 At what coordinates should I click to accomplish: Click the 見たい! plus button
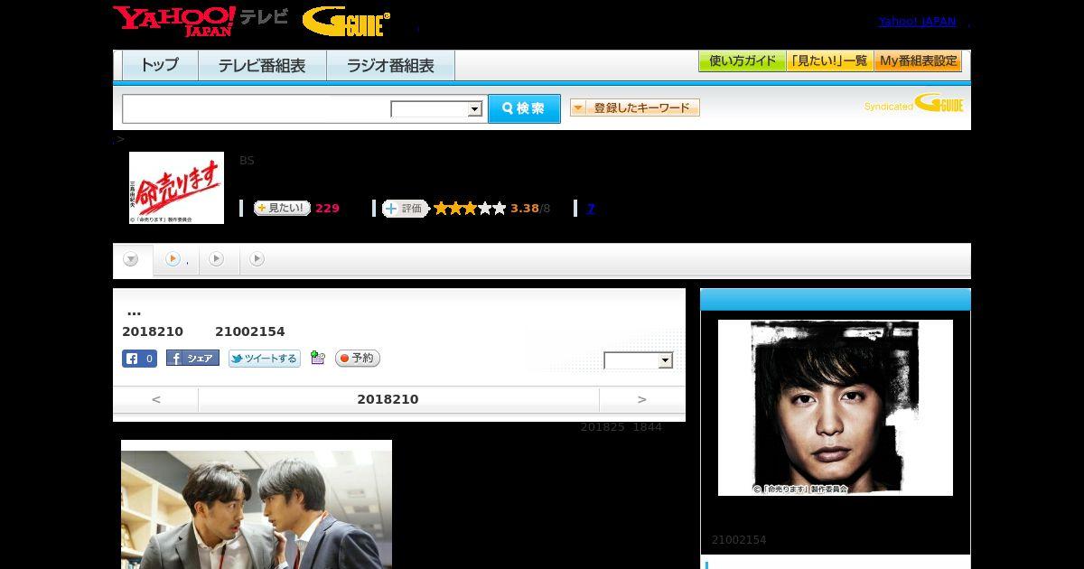point(282,208)
